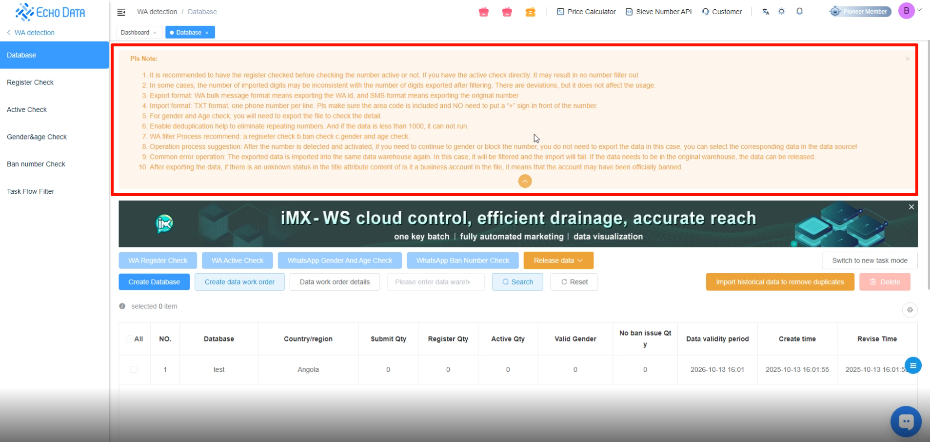Toggle the light/dark theme sun icon

click(x=782, y=12)
